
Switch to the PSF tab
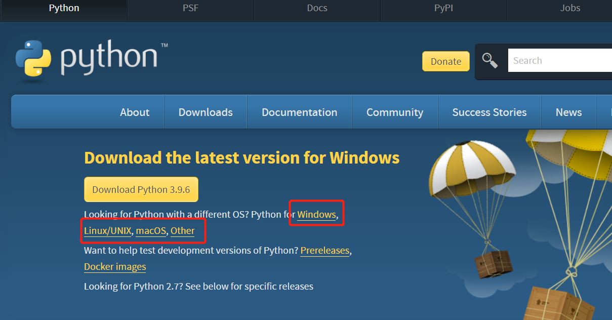(190, 8)
